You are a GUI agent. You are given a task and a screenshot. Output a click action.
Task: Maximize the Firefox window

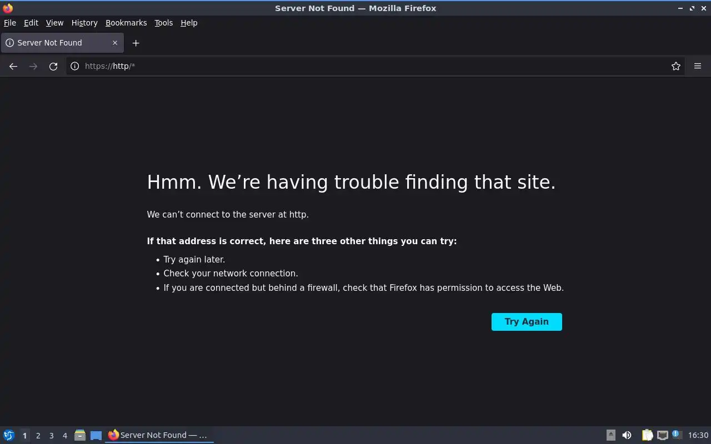pos(692,8)
